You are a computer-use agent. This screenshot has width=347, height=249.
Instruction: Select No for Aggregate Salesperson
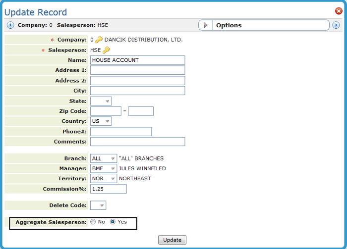point(93,222)
